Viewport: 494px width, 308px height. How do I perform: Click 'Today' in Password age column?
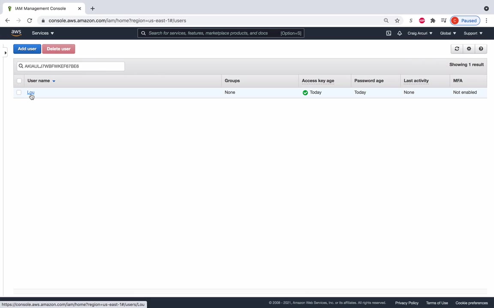(360, 92)
